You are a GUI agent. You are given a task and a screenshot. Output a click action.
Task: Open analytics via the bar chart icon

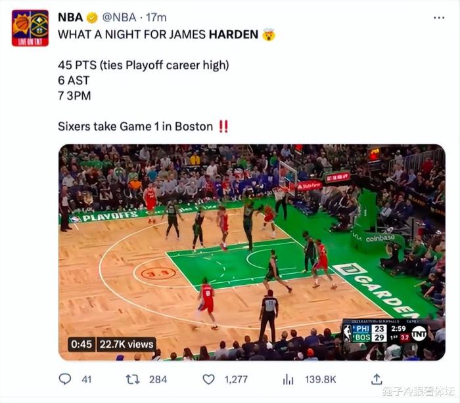click(x=288, y=379)
